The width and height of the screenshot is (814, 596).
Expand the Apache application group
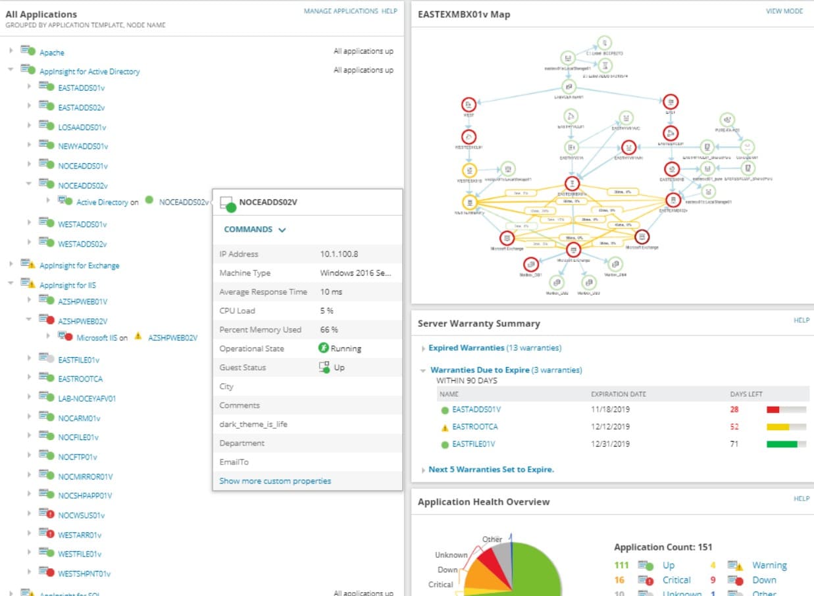(11, 52)
